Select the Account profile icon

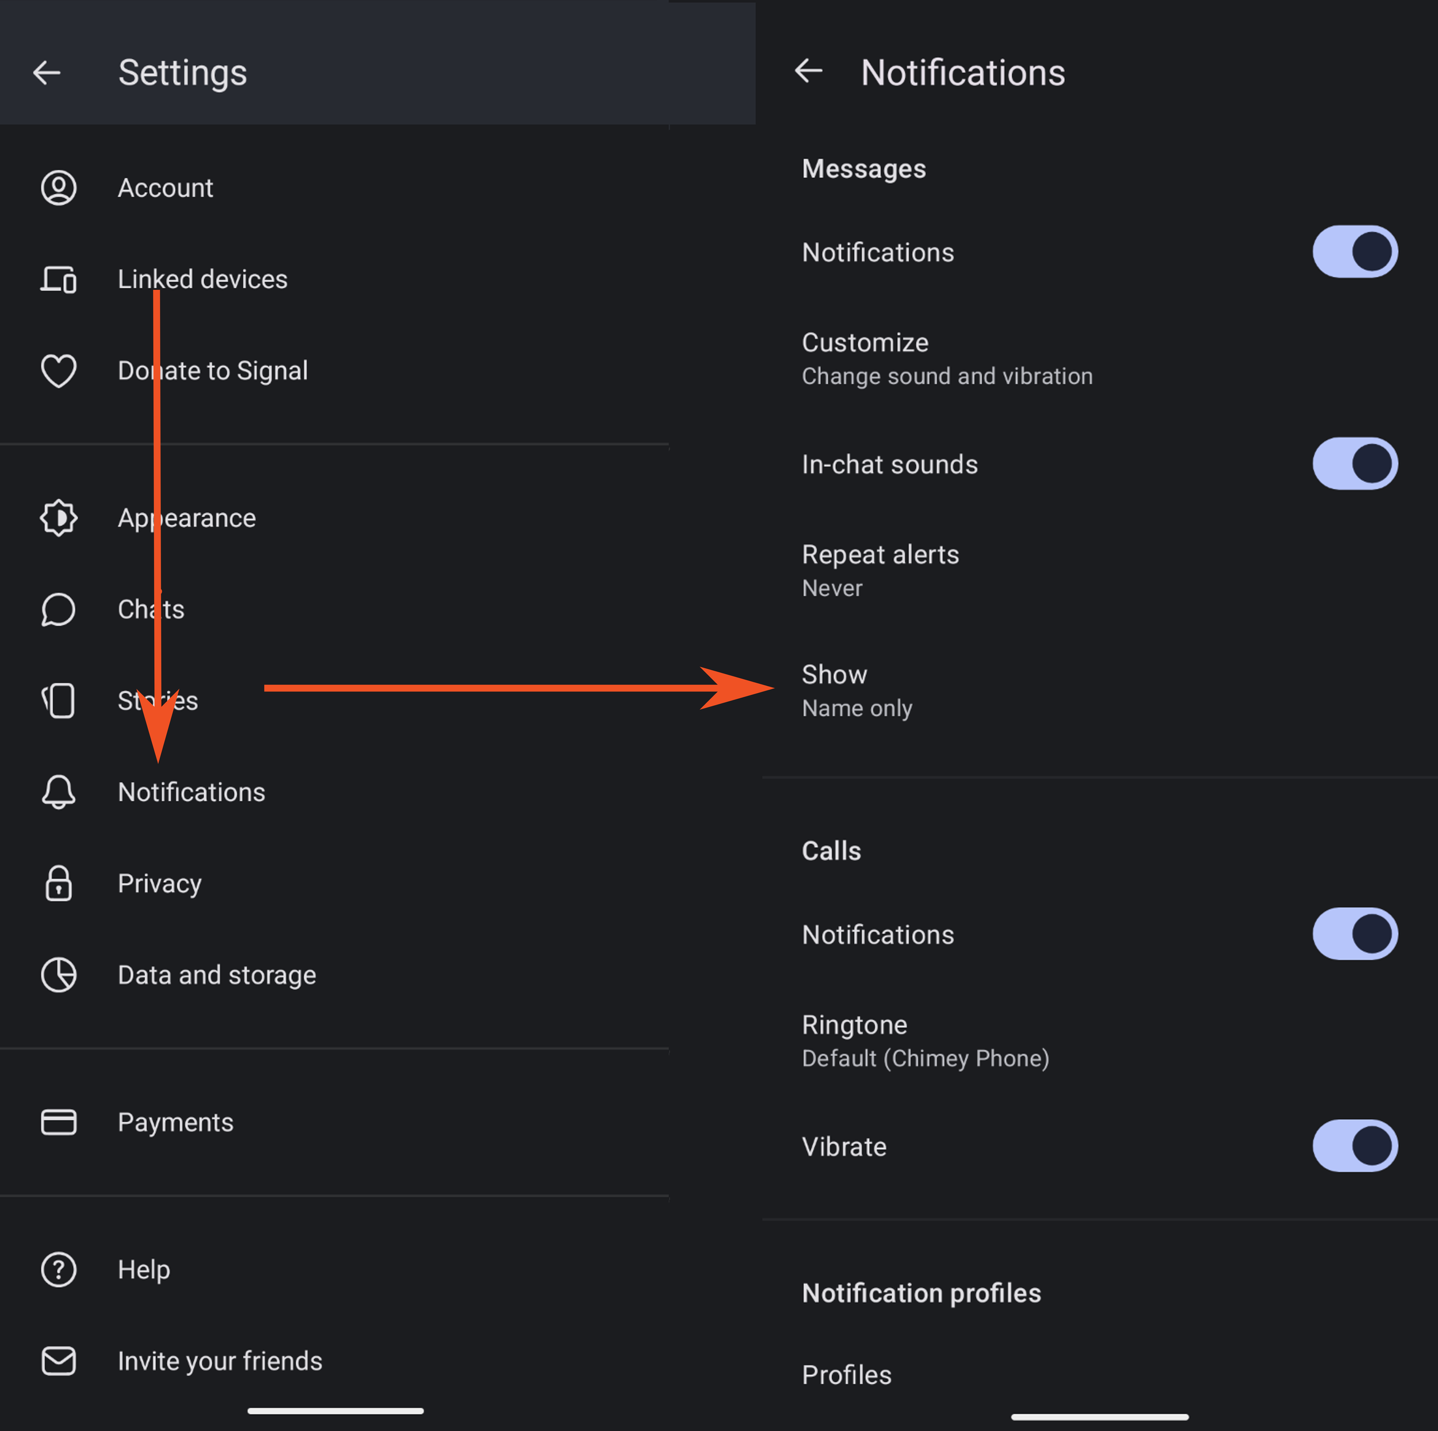pyautogui.click(x=59, y=188)
